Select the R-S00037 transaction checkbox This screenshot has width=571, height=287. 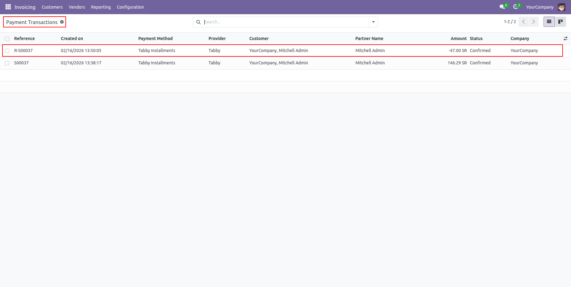point(7,51)
